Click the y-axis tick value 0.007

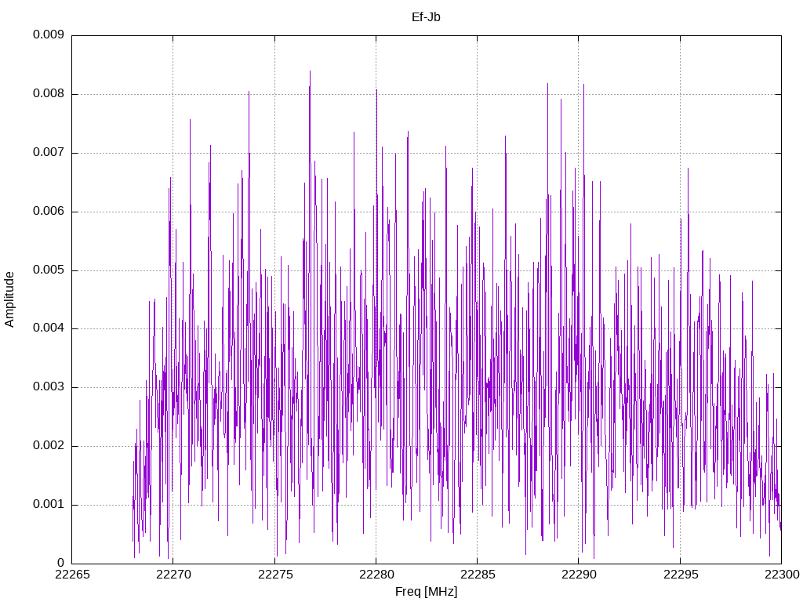49,153
